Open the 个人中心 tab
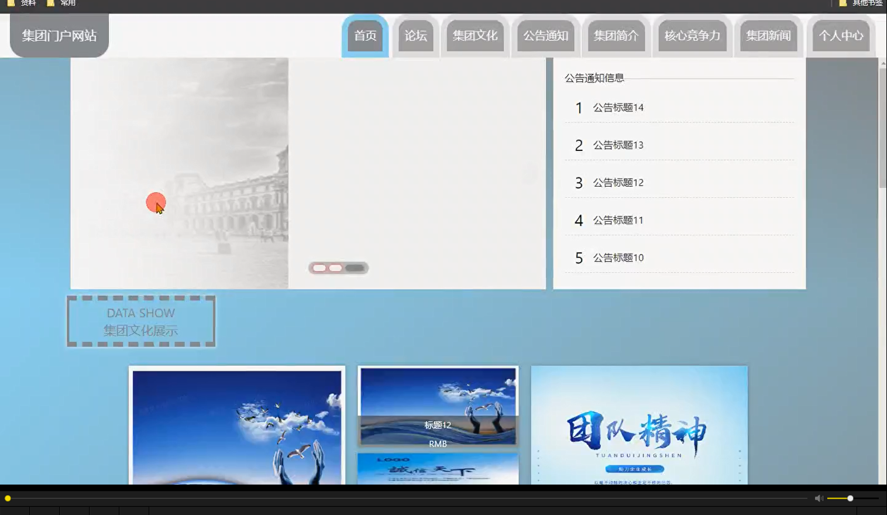 [x=841, y=36]
